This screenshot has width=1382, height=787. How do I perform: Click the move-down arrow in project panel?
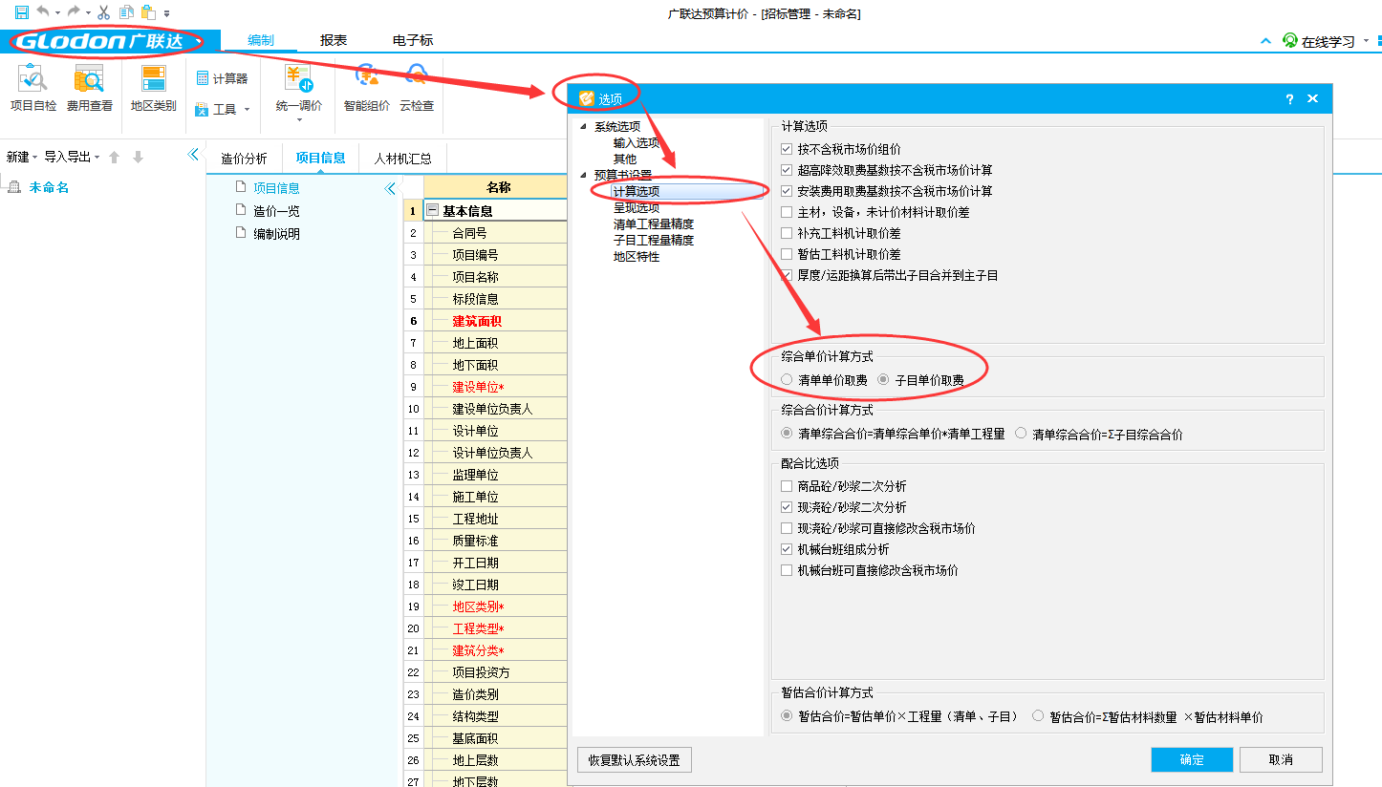coord(138,157)
